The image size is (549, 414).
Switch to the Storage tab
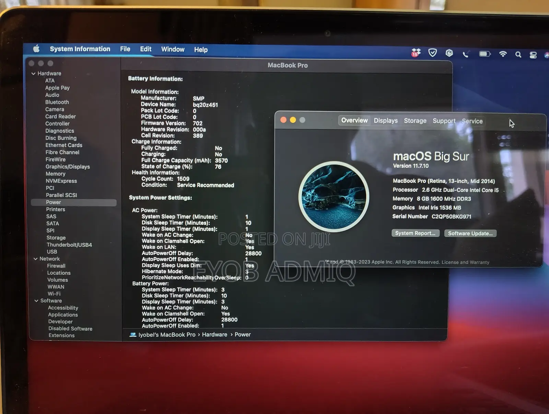click(x=415, y=121)
